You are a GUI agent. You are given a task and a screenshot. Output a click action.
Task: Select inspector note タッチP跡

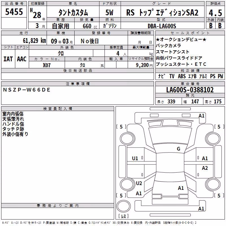[13, 129]
